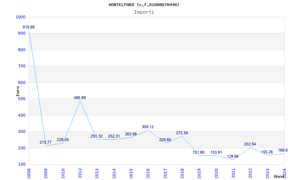Select the 202.54 data label
This screenshot has height=180, width=288.
[x=250, y=144]
